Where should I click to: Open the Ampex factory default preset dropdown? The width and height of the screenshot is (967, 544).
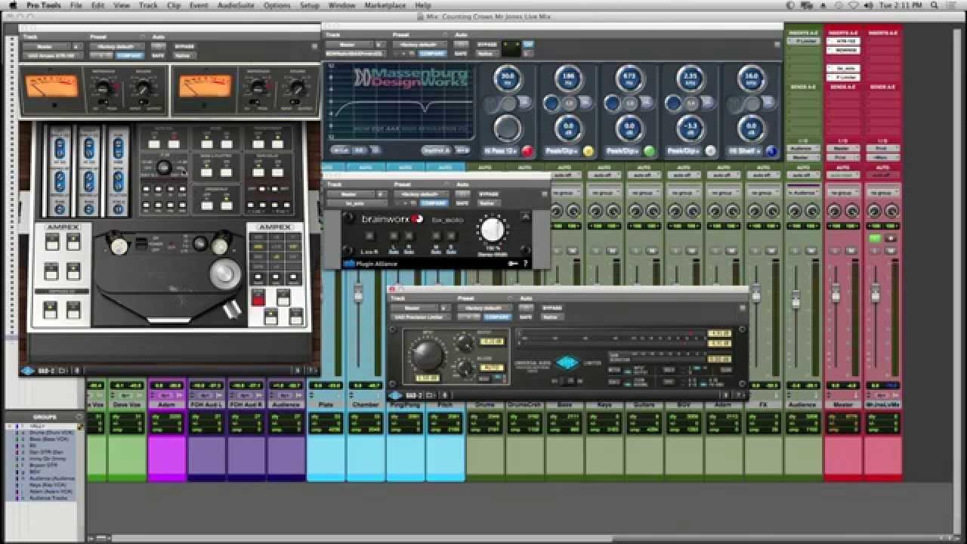pyautogui.click(x=116, y=45)
